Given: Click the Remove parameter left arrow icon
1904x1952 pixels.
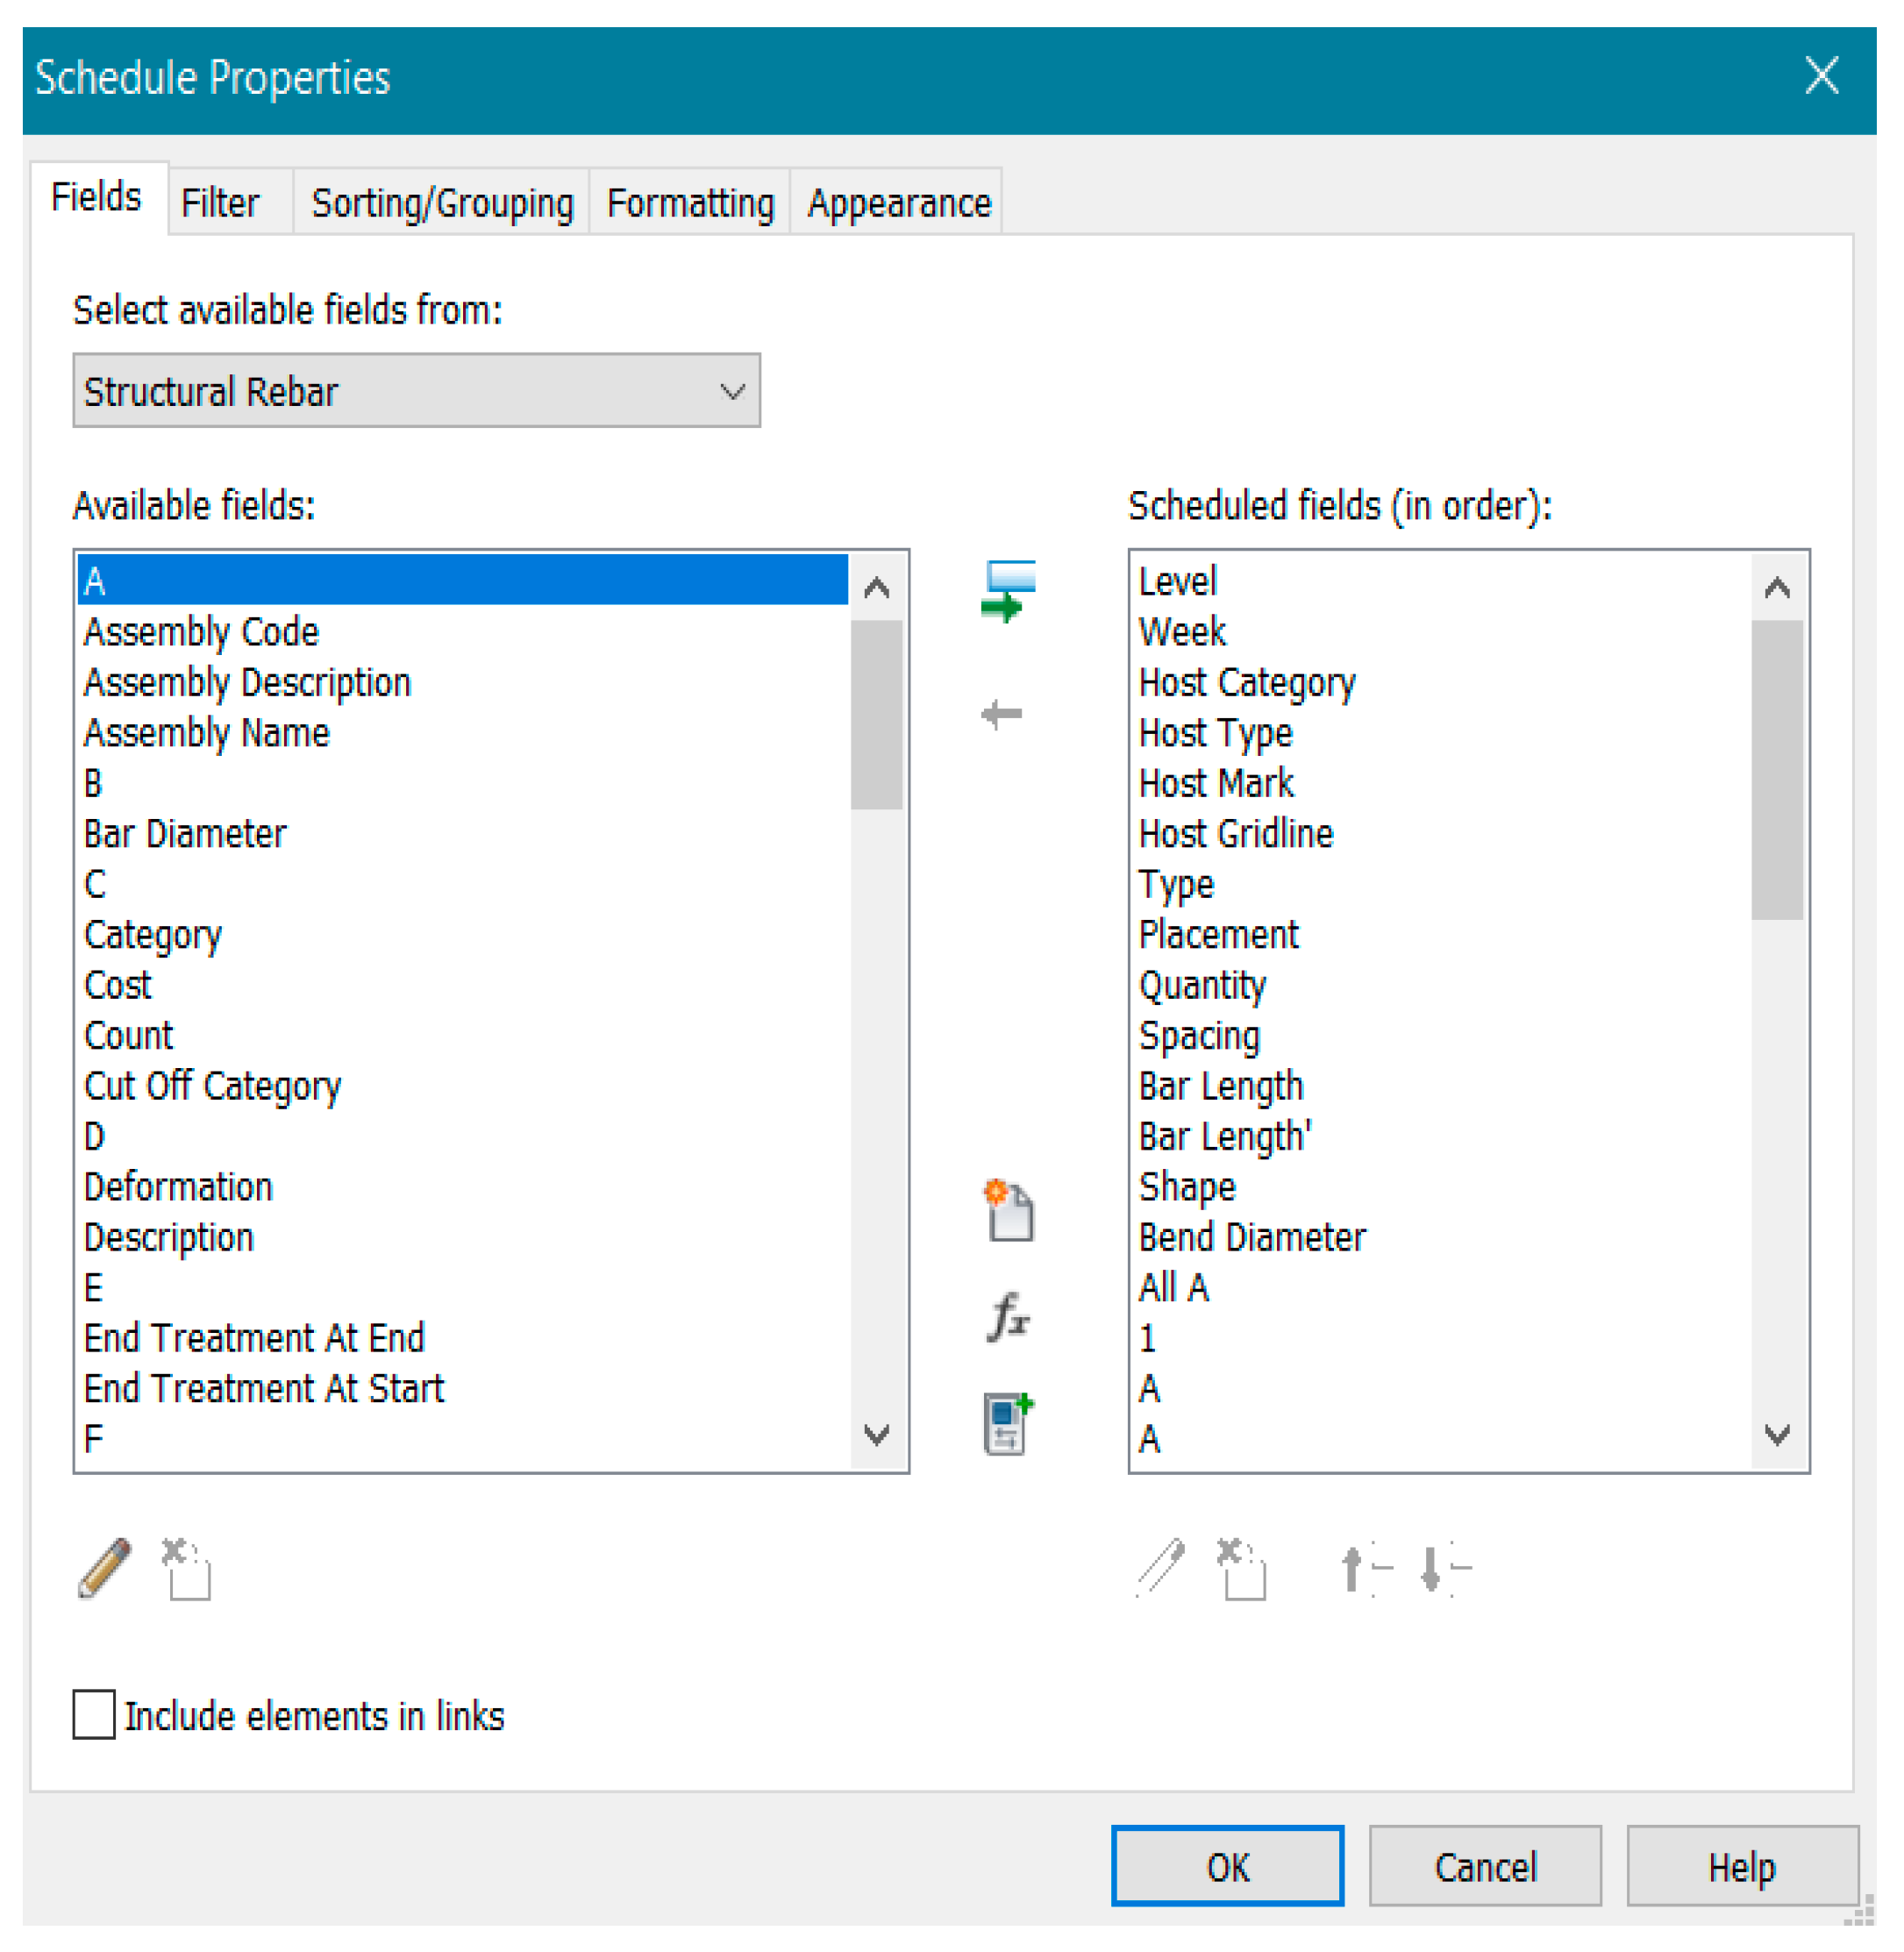Looking at the screenshot, I should point(1002,714).
